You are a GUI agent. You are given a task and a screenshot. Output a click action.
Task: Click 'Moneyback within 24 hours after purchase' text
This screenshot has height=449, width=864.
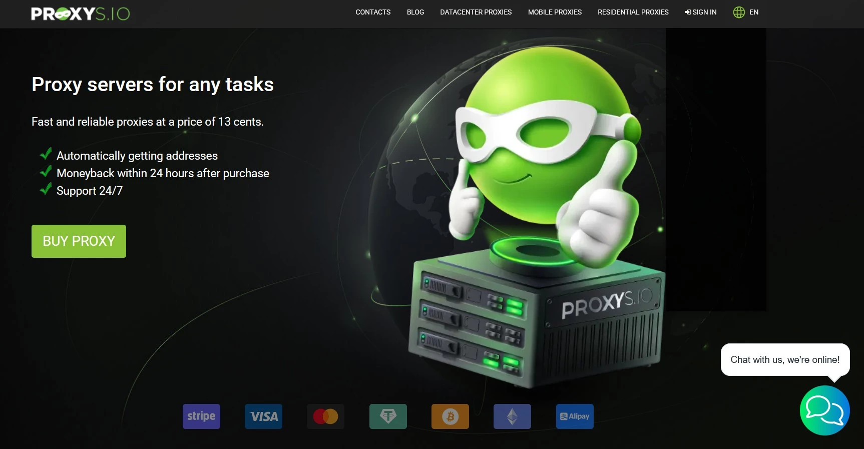click(163, 173)
